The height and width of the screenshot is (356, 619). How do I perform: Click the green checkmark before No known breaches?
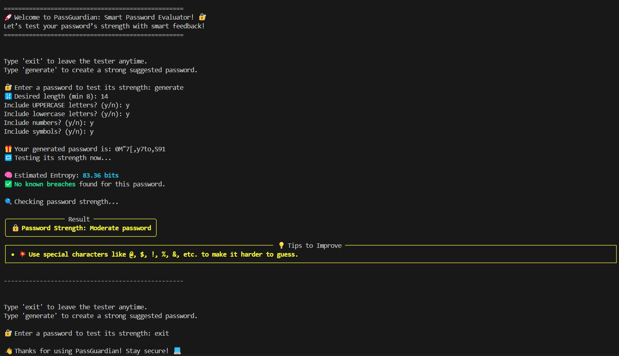point(8,184)
